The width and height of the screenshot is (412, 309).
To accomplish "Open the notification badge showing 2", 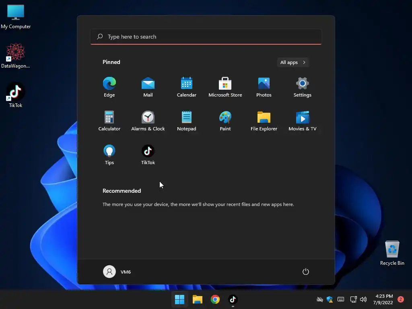I will pyautogui.click(x=401, y=299).
